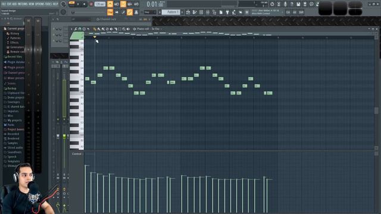Open the piano roll wrench tools icon
The image size is (381, 214).
76,29
